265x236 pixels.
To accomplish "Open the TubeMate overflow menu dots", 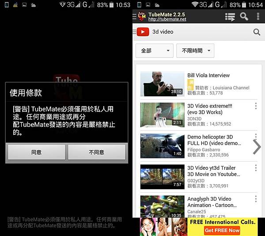I will coord(258,16).
